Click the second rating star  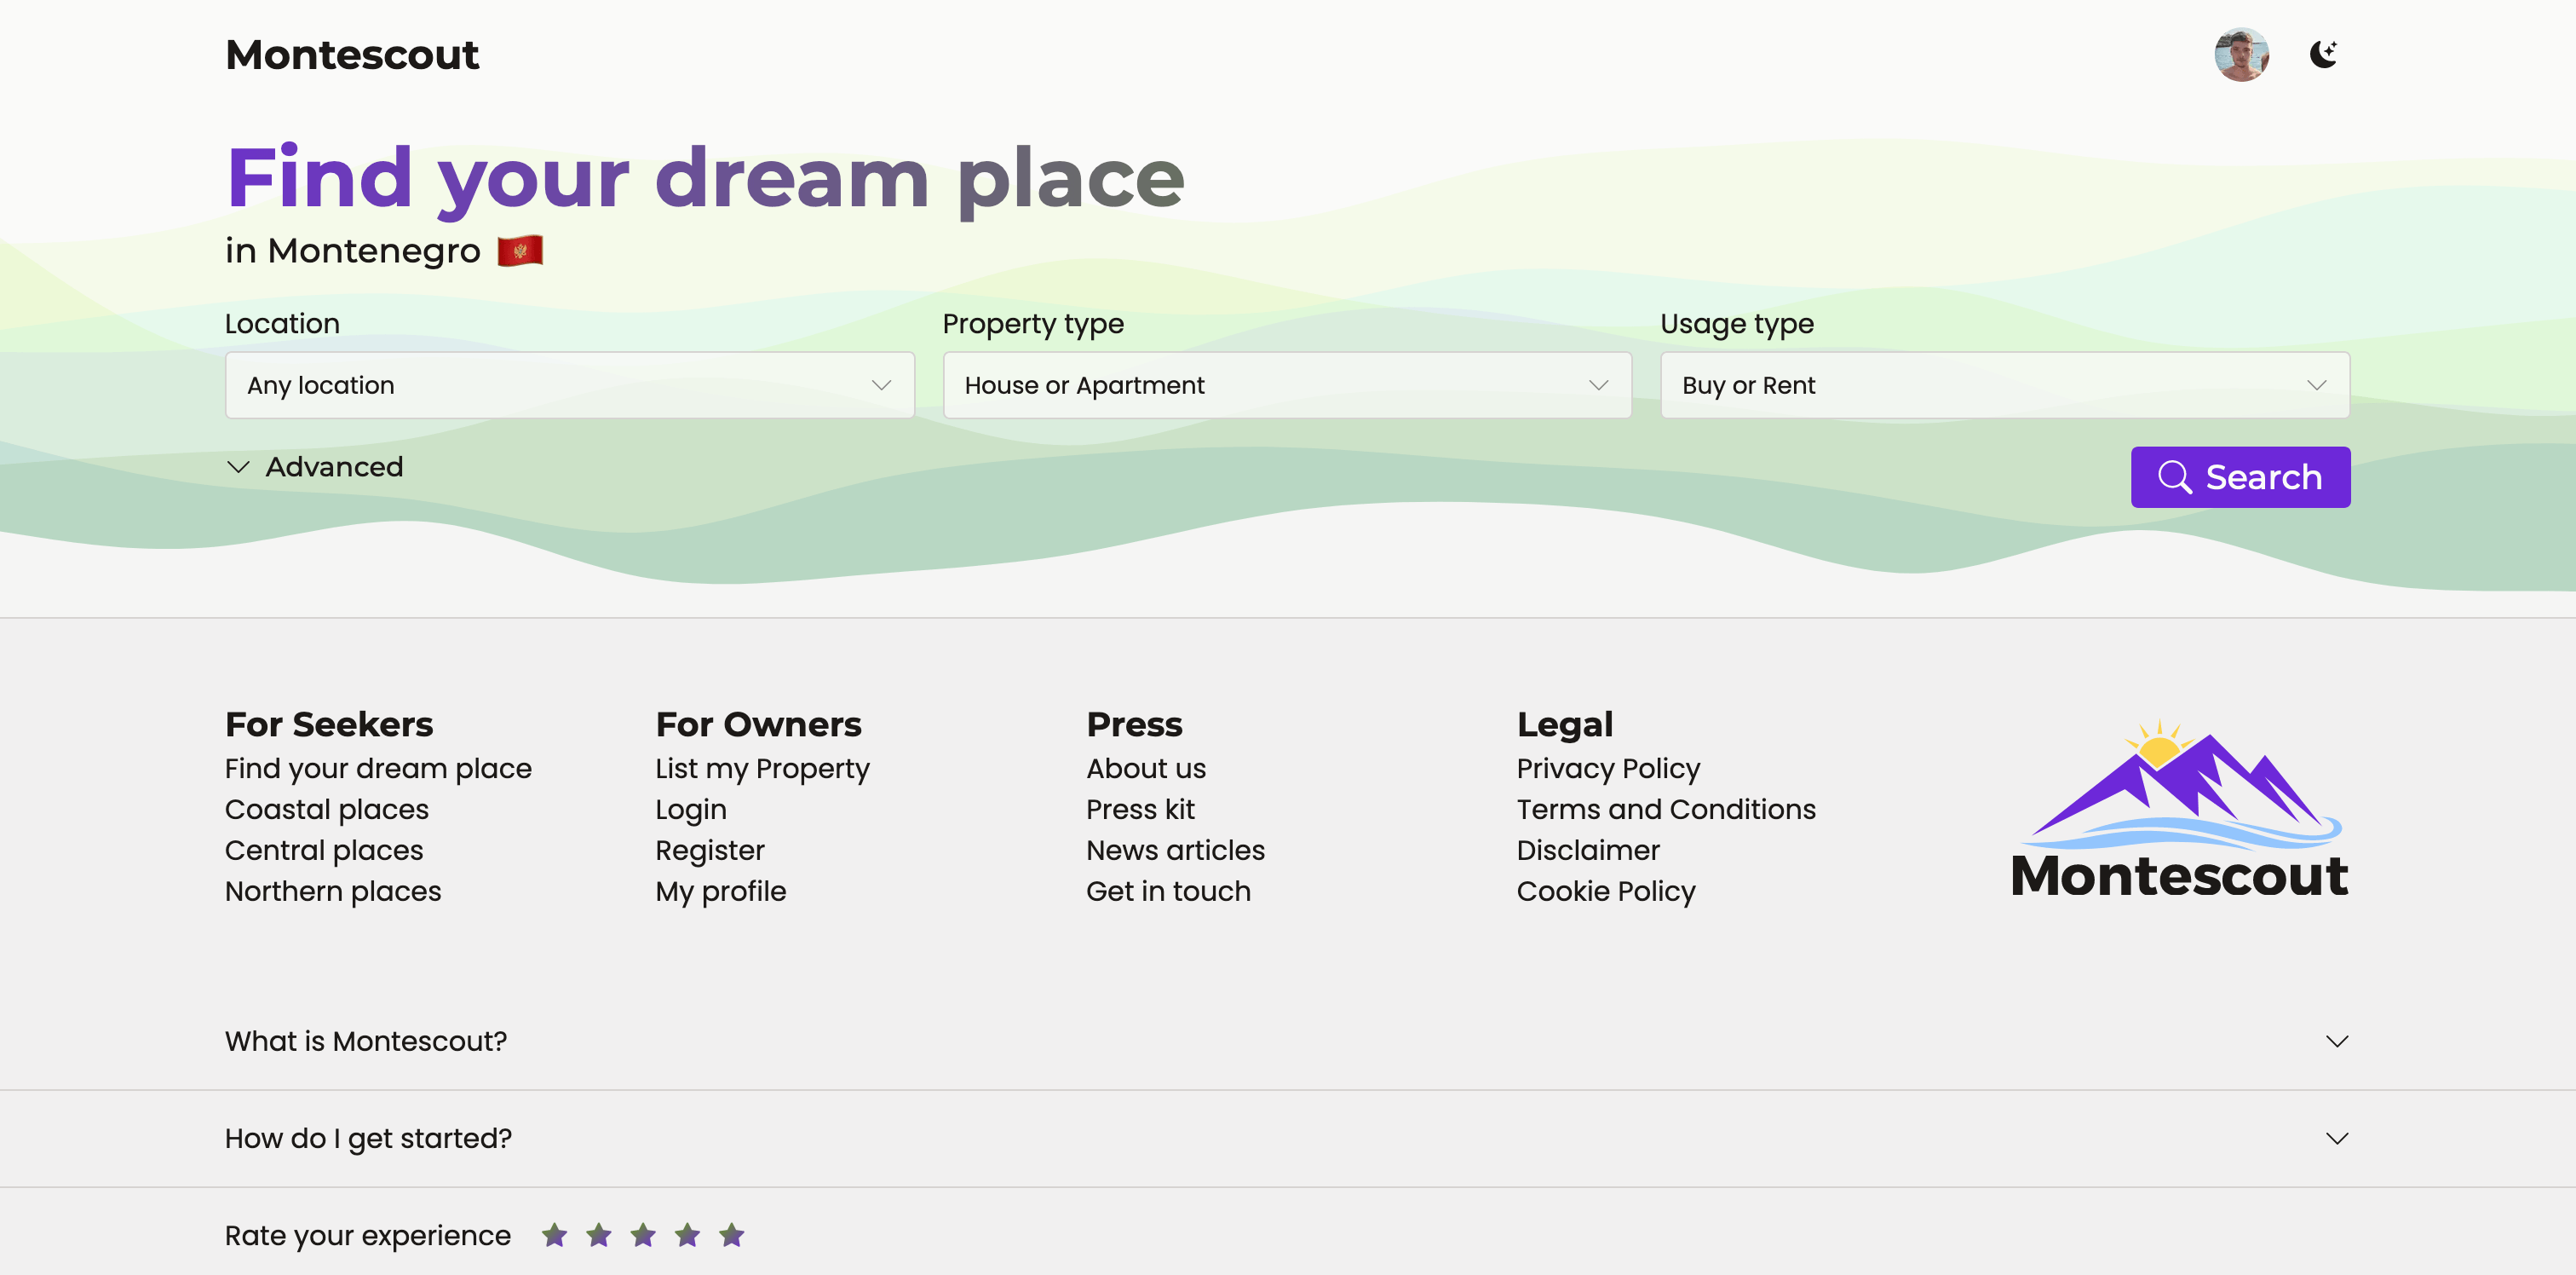coord(599,1236)
